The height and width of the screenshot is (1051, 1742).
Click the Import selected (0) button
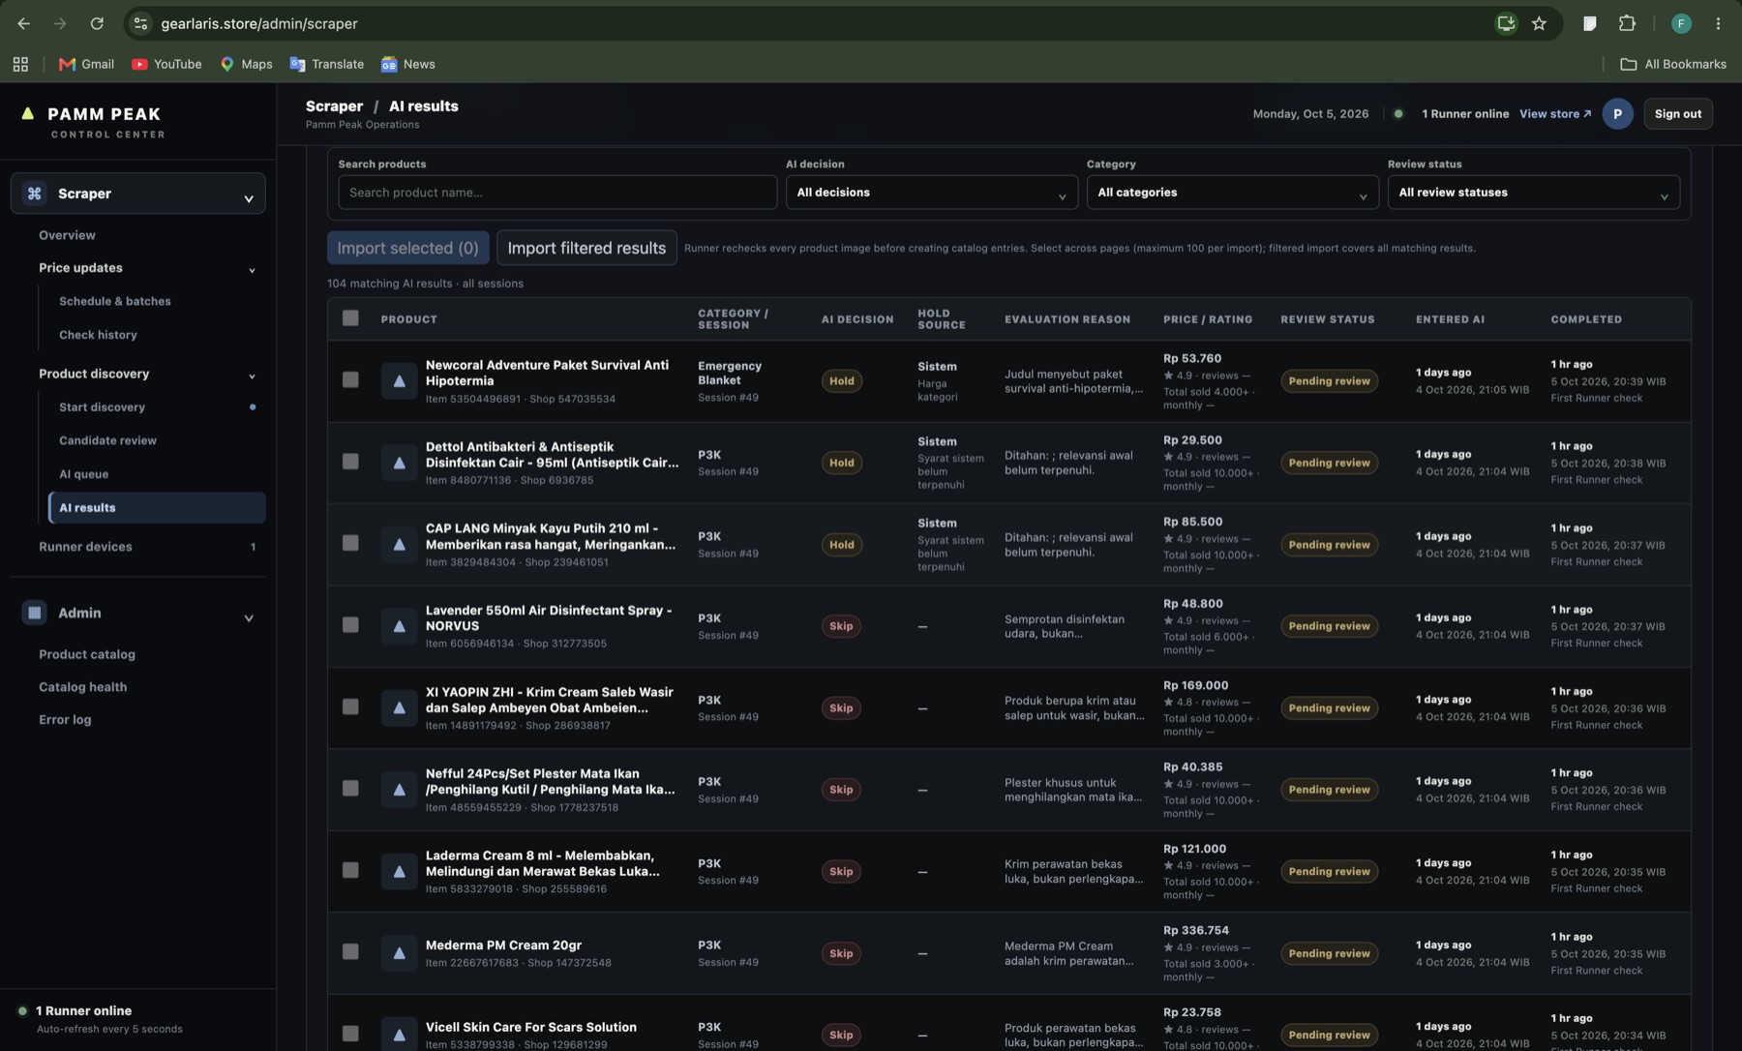click(x=407, y=248)
